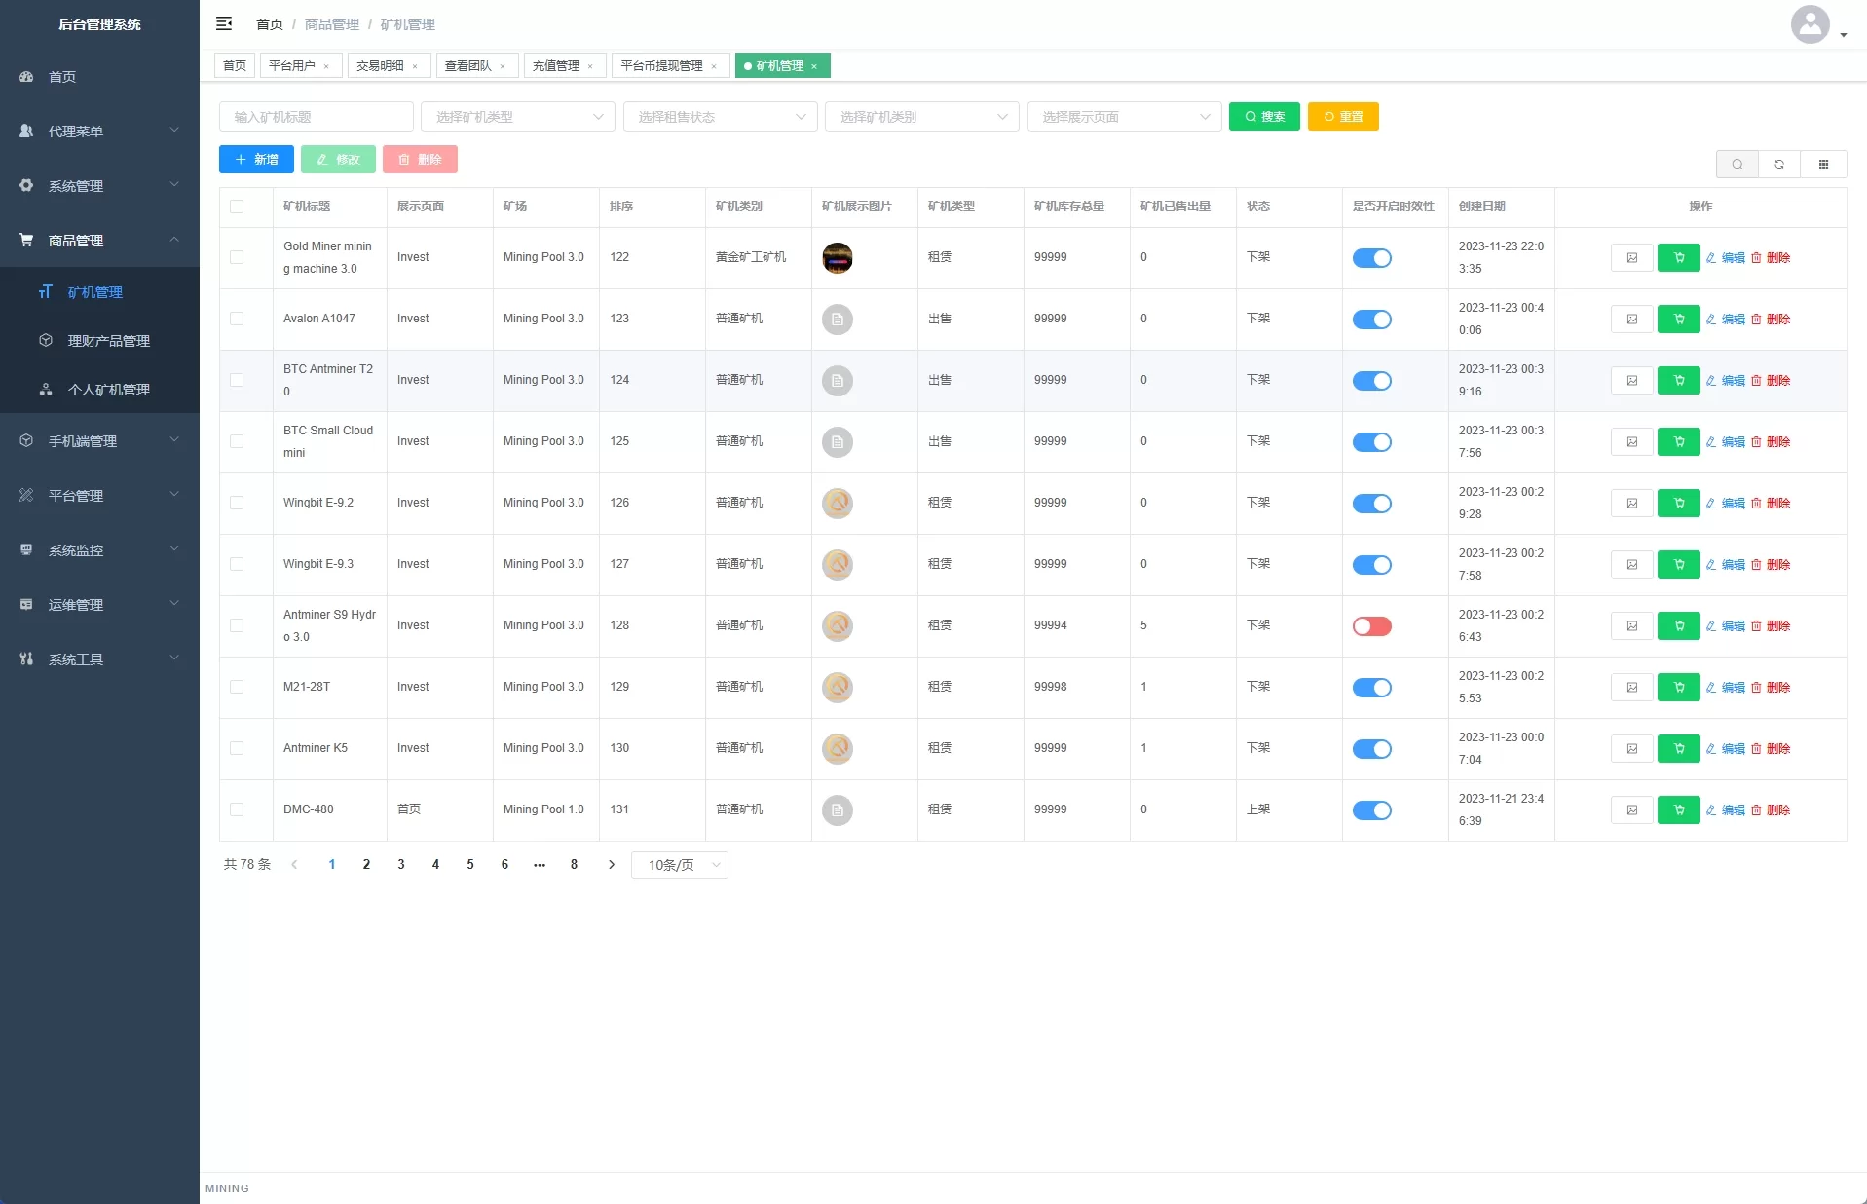Open the column grid settings icon
Viewport: 1867px width, 1204px height.
point(1823,165)
